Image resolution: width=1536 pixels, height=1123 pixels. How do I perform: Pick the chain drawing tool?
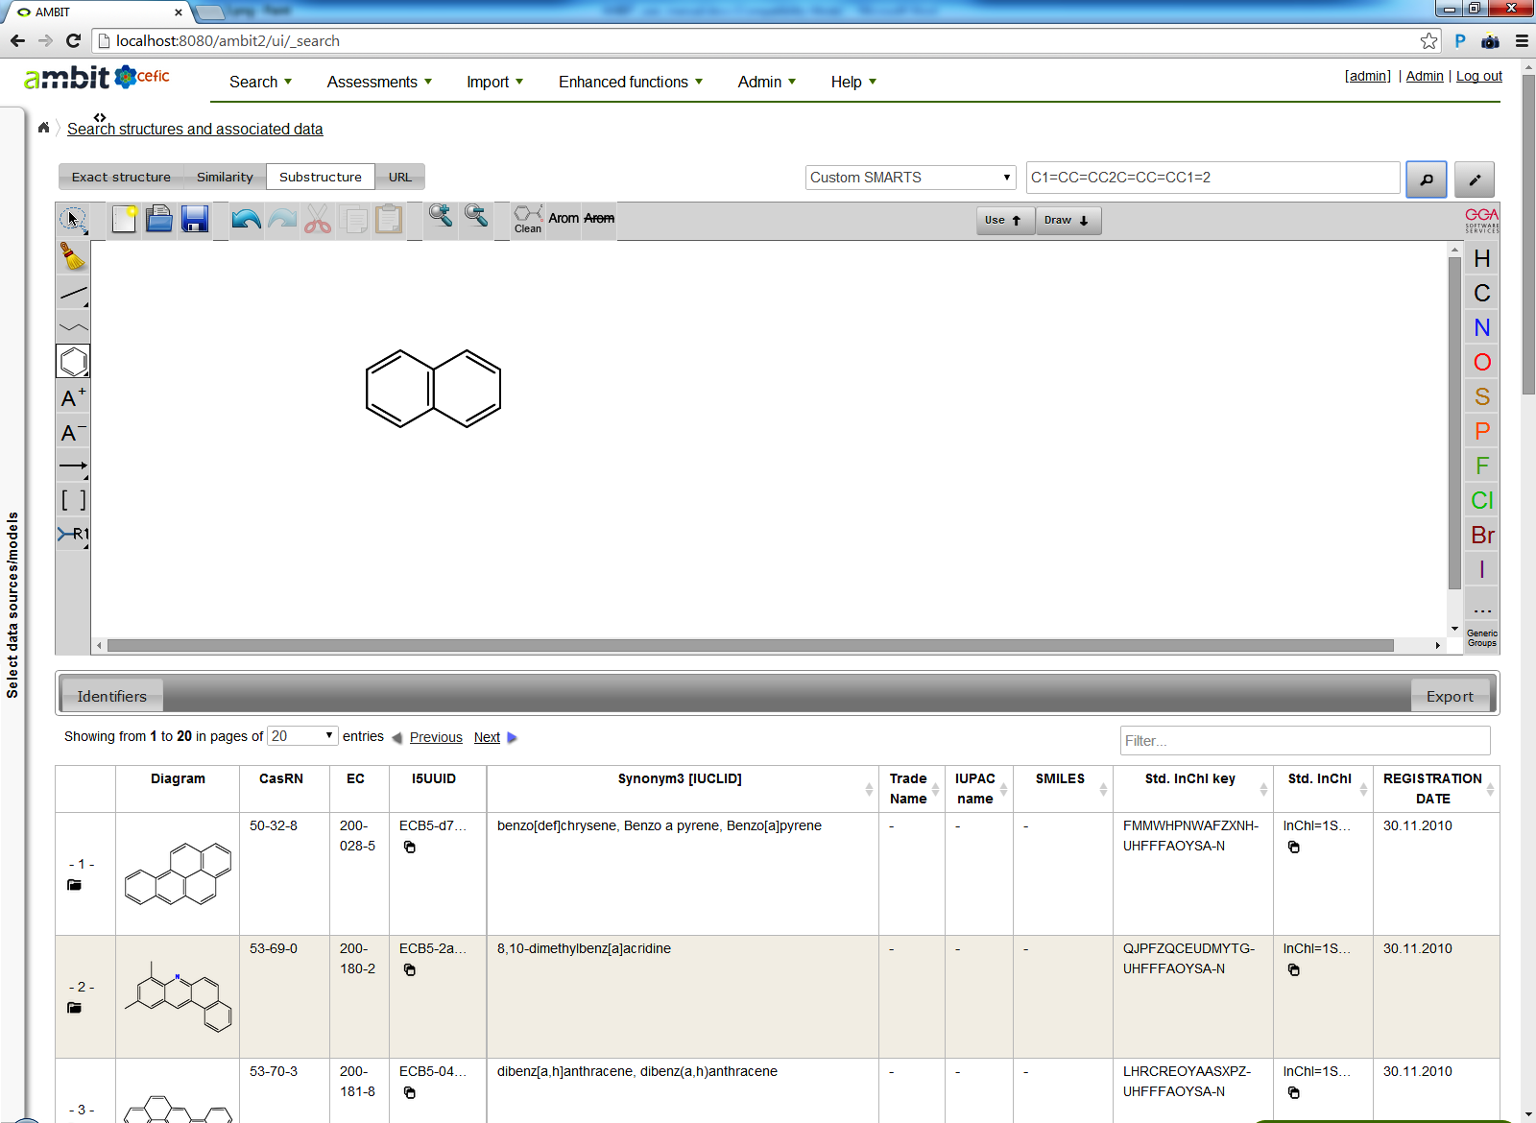tap(73, 327)
